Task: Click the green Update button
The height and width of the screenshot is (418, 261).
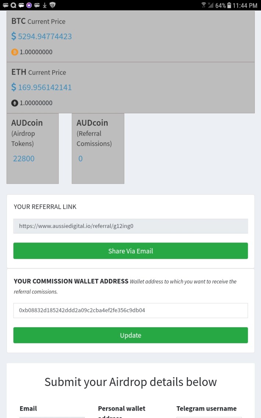Action: click(130, 335)
